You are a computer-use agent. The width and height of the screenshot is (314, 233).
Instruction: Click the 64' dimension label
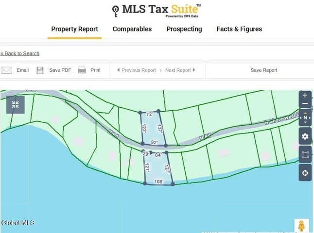pyautogui.click(x=158, y=155)
